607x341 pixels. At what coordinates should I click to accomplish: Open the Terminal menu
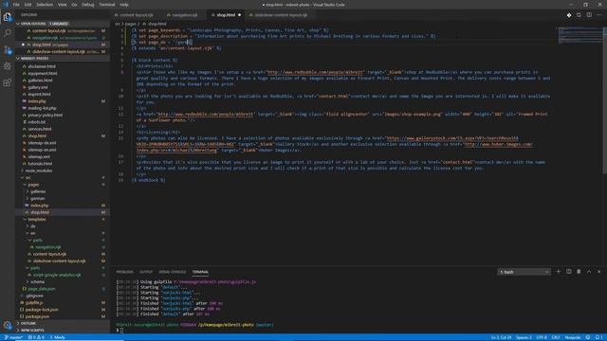[107, 5]
